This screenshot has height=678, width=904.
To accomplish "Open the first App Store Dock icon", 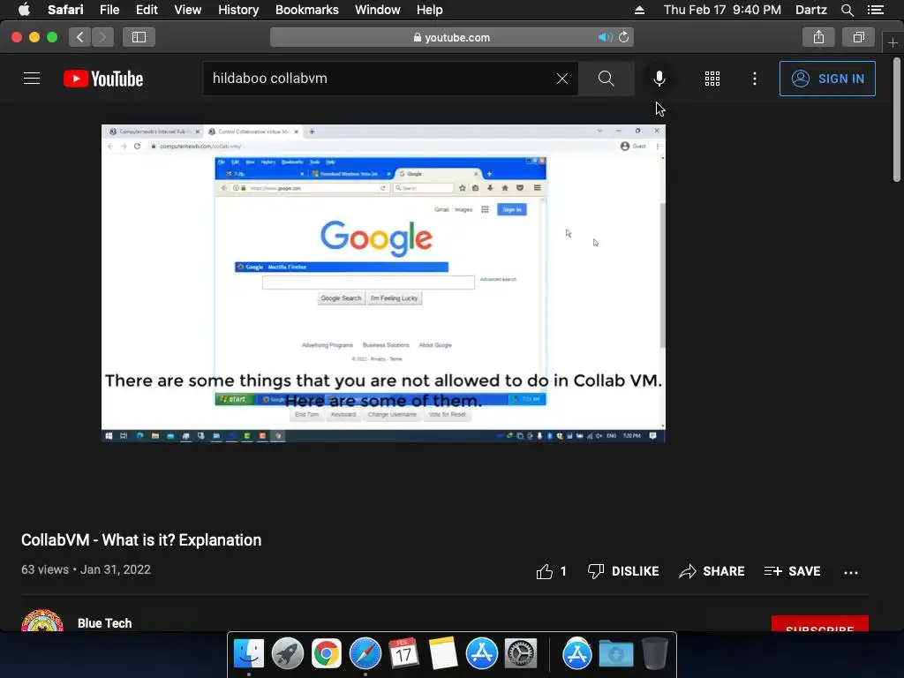I will (x=481, y=654).
